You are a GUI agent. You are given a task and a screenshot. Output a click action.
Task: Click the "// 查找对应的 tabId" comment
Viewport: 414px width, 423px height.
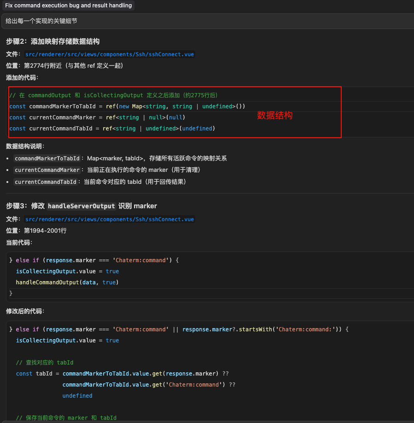(44, 363)
